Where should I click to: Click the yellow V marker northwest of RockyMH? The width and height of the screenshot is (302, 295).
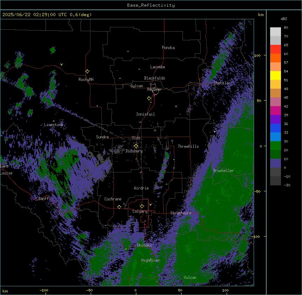[x=61, y=64]
